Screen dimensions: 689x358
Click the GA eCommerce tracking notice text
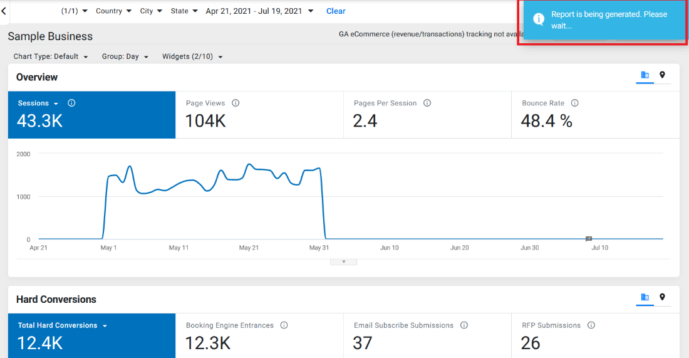tap(431, 34)
